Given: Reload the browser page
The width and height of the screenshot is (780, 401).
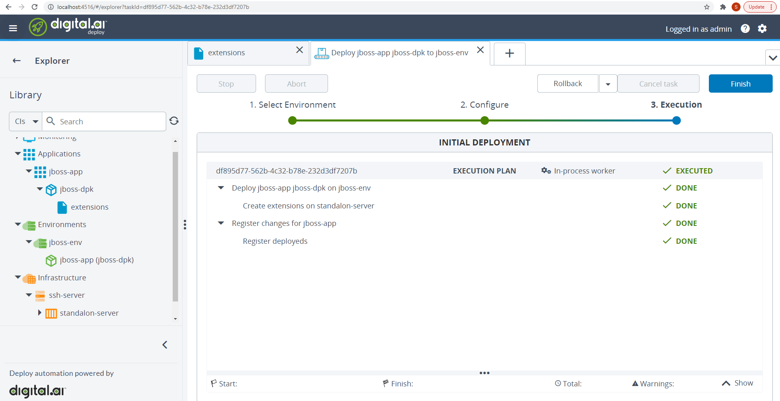Looking at the screenshot, I should click(x=35, y=7).
